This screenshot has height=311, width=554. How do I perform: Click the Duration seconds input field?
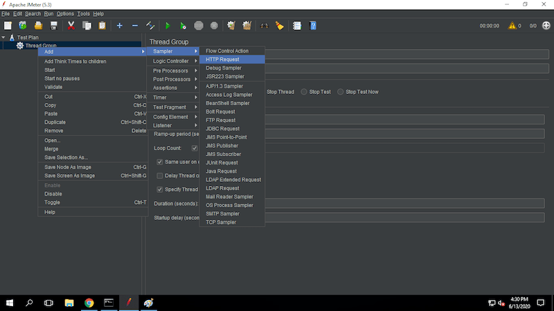pyautogui.click(x=404, y=203)
